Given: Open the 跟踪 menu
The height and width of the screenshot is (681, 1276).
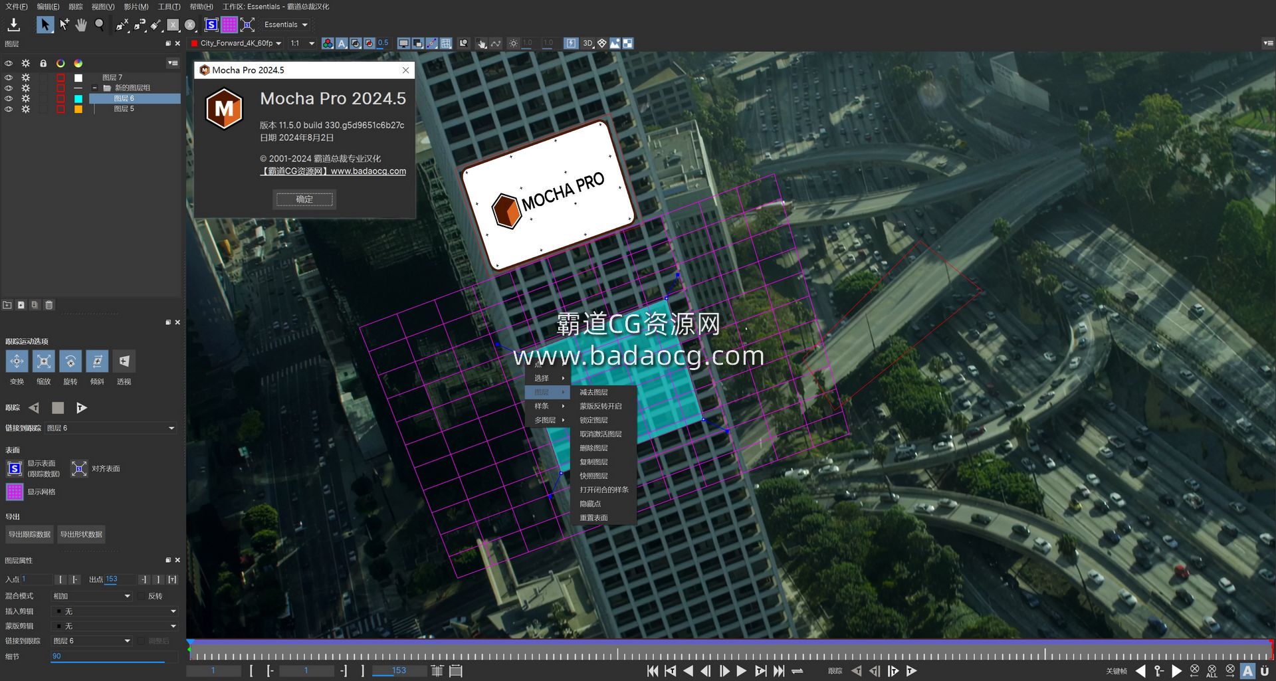Looking at the screenshot, I should pyautogui.click(x=76, y=7).
